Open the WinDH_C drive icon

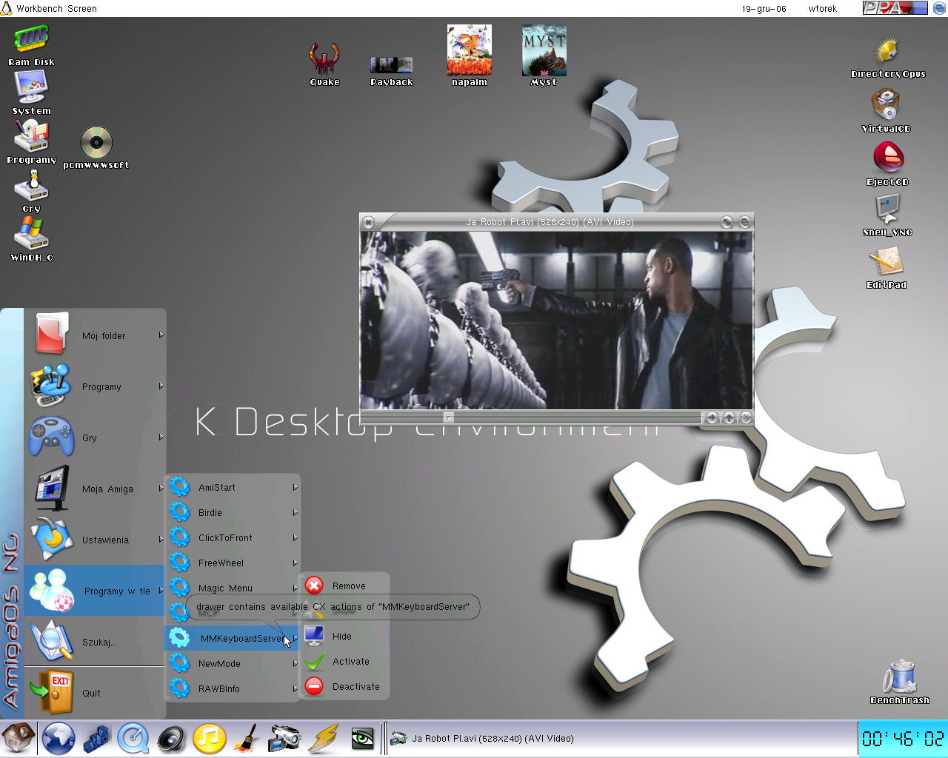pyautogui.click(x=31, y=238)
